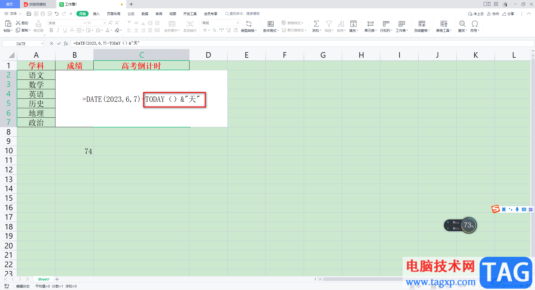
Task: Click the percent style icon
Action: (x=215, y=30)
